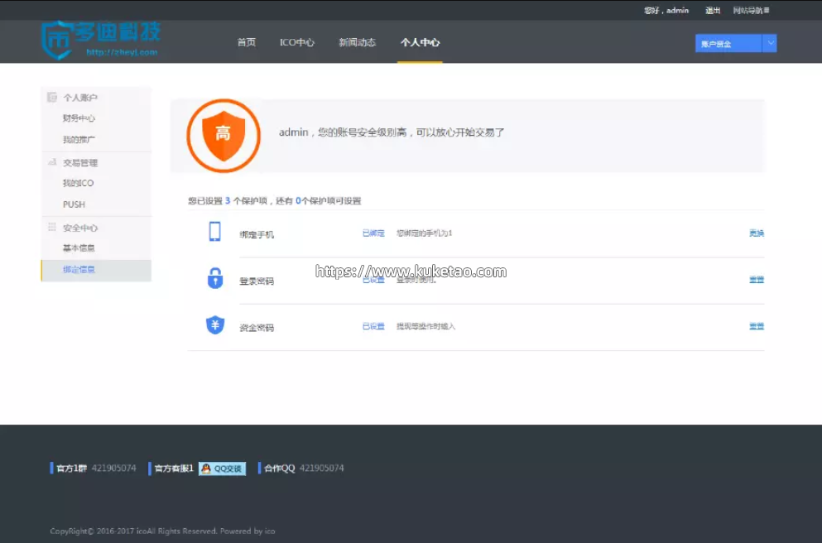Click the blue mobile phone binding icon
This screenshot has height=543, width=822.
214,232
